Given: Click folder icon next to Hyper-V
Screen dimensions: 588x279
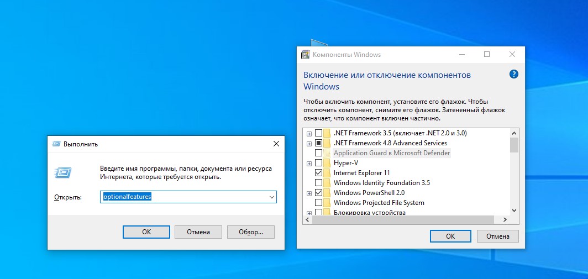Looking at the screenshot, I should pyautogui.click(x=327, y=163).
